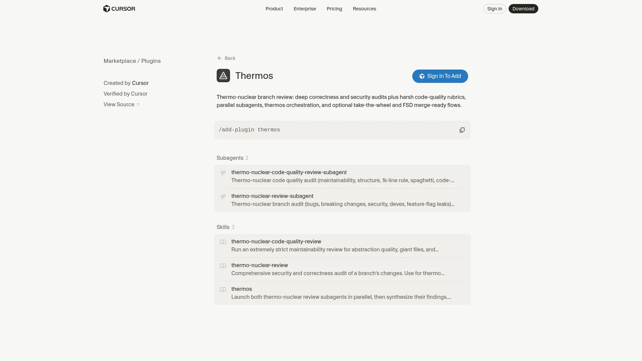Go back via the Back link

tap(226, 58)
